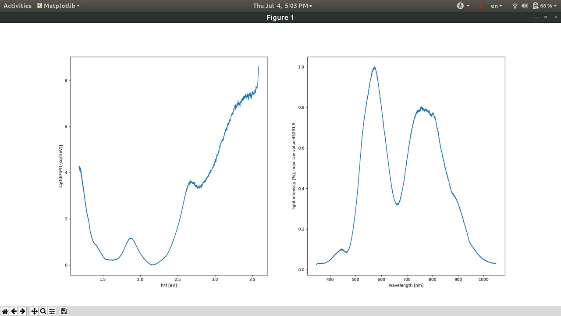Open the 'en' input language menu
The image size is (561, 316).
pyautogui.click(x=497, y=6)
